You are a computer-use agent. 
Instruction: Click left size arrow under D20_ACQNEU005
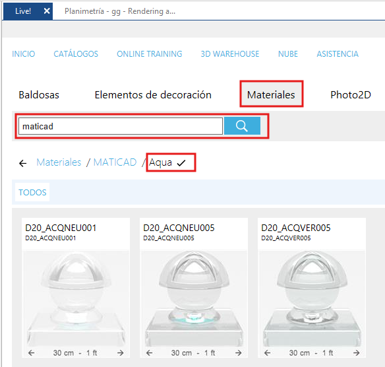[x=149, y=353]
